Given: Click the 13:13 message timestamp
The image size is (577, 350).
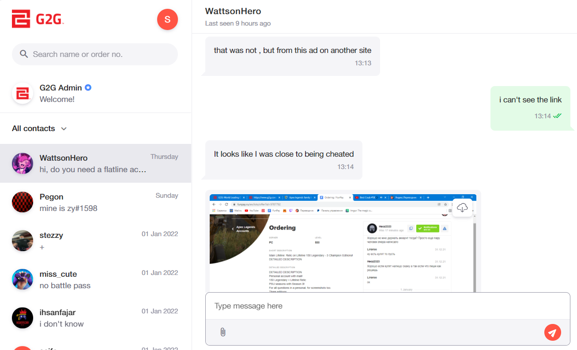Looking at the screenshot, I should pos(363,63).
